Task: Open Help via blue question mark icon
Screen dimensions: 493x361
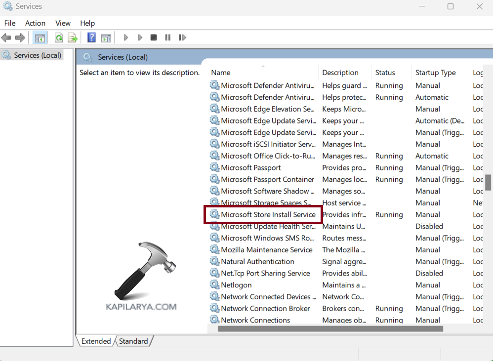Action: coord(91,38)
